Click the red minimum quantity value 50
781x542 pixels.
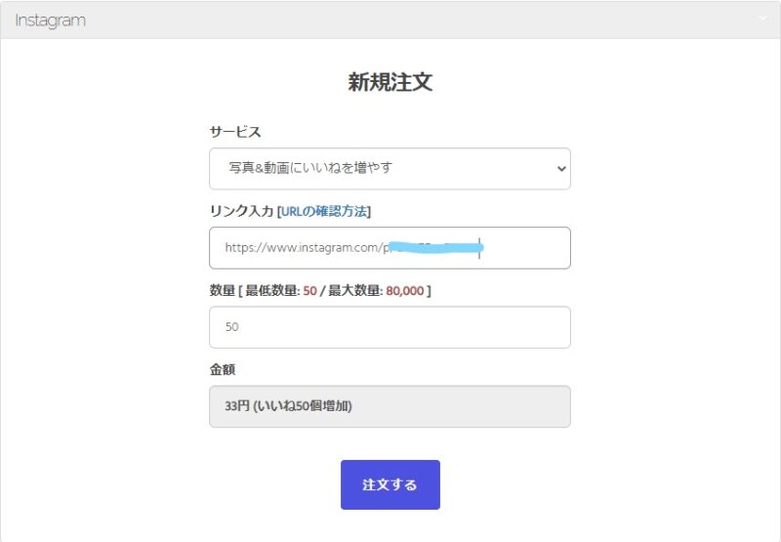coord(309,290)
